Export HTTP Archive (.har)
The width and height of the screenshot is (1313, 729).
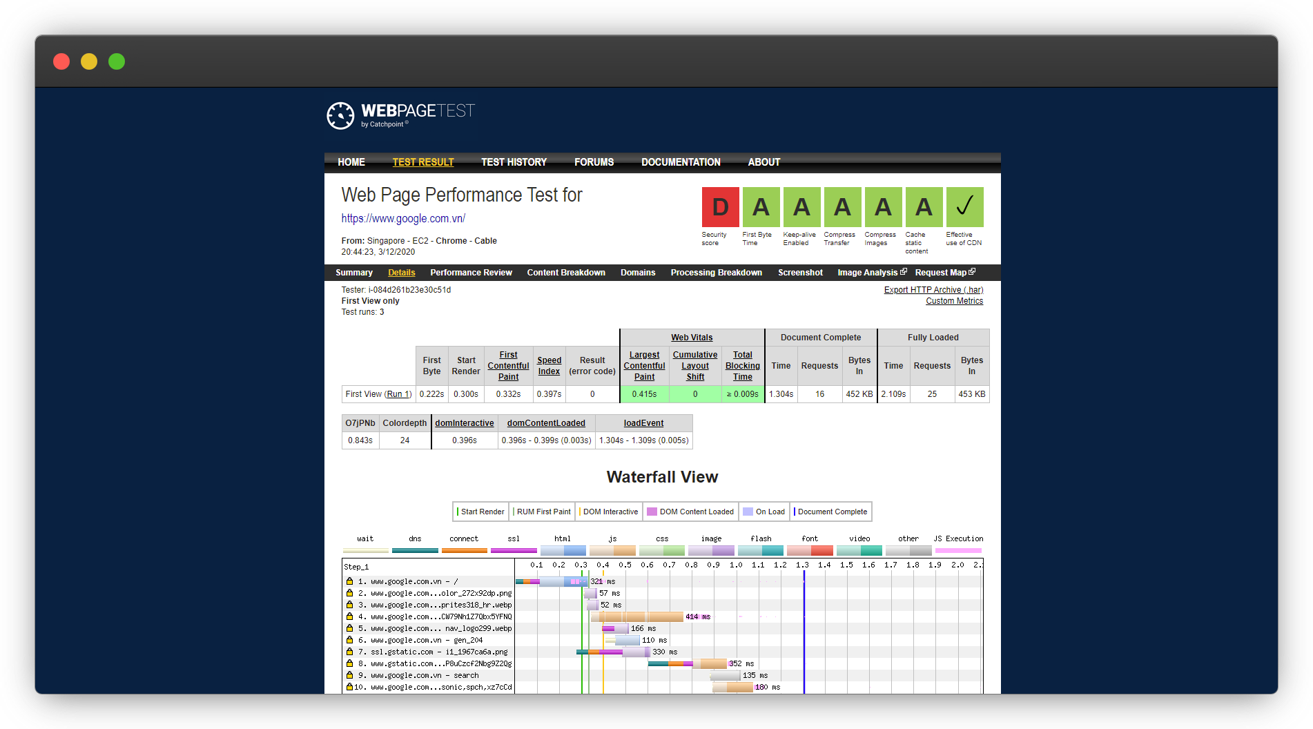[x=933, y=290]
